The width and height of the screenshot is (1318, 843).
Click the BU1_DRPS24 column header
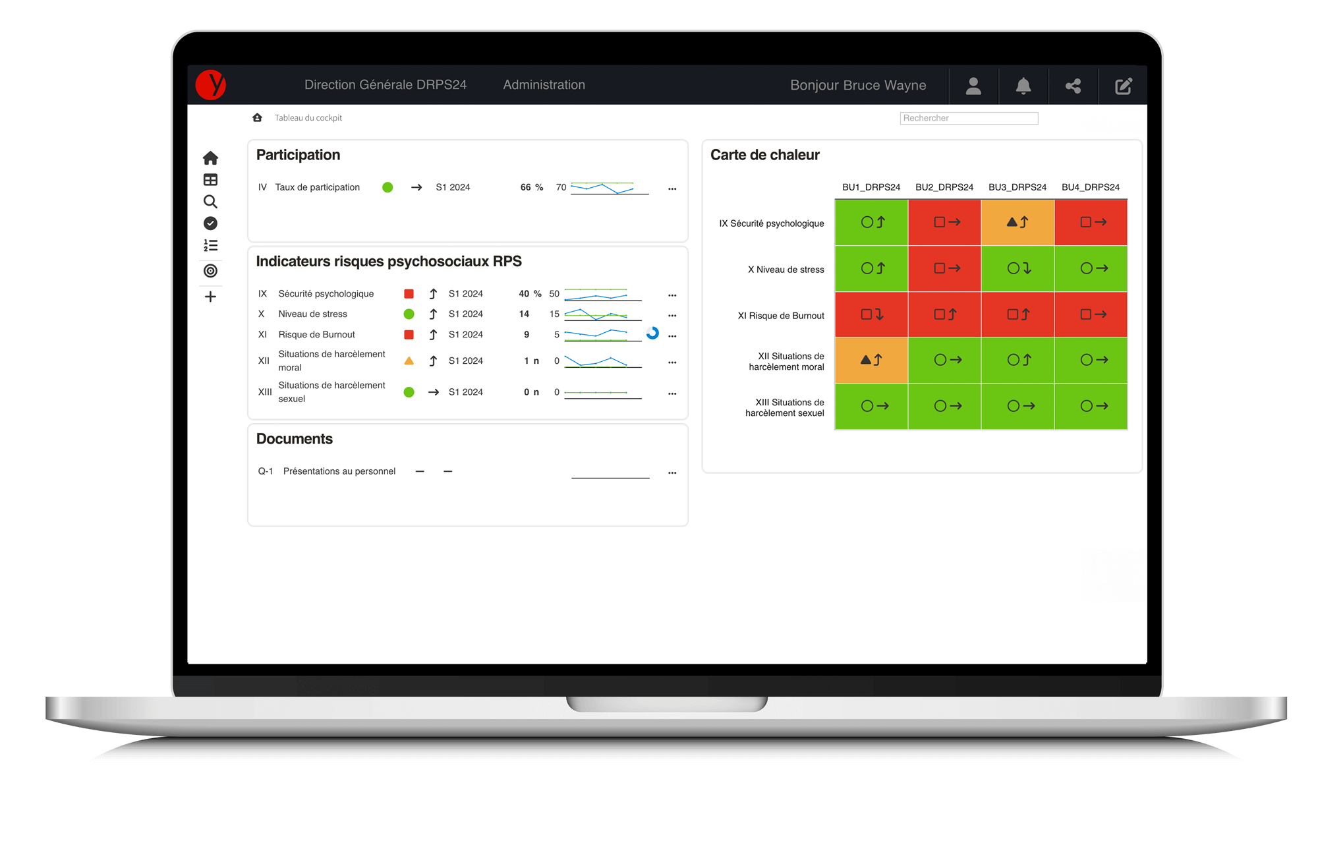pos(871,187)
